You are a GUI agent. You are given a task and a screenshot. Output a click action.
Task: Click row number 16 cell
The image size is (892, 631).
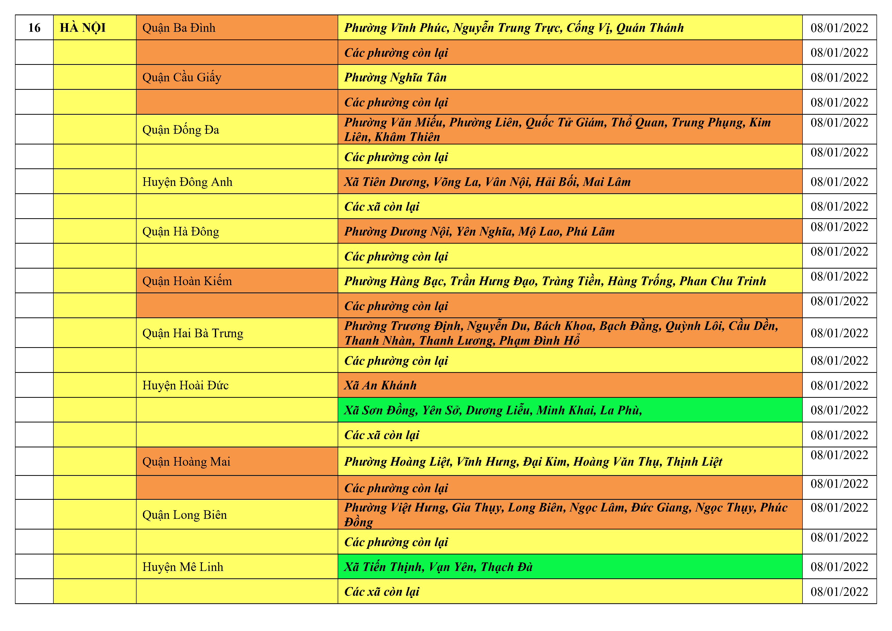point(34,27)
